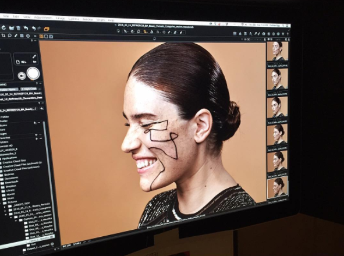Select first thumbnail in browser strip
The width and height of the screenshot is (344, 256).
coord(277,51)
